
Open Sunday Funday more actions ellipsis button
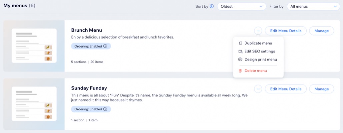click(258, 89)
